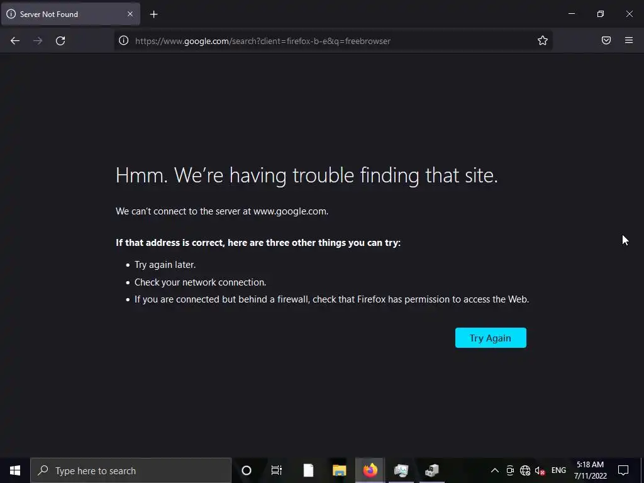
Task: Open the notification center icon
Action: pos(623,470)
